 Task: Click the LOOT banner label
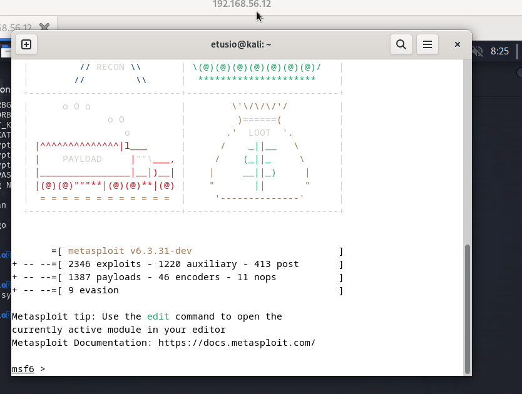[x=260, y=133]
